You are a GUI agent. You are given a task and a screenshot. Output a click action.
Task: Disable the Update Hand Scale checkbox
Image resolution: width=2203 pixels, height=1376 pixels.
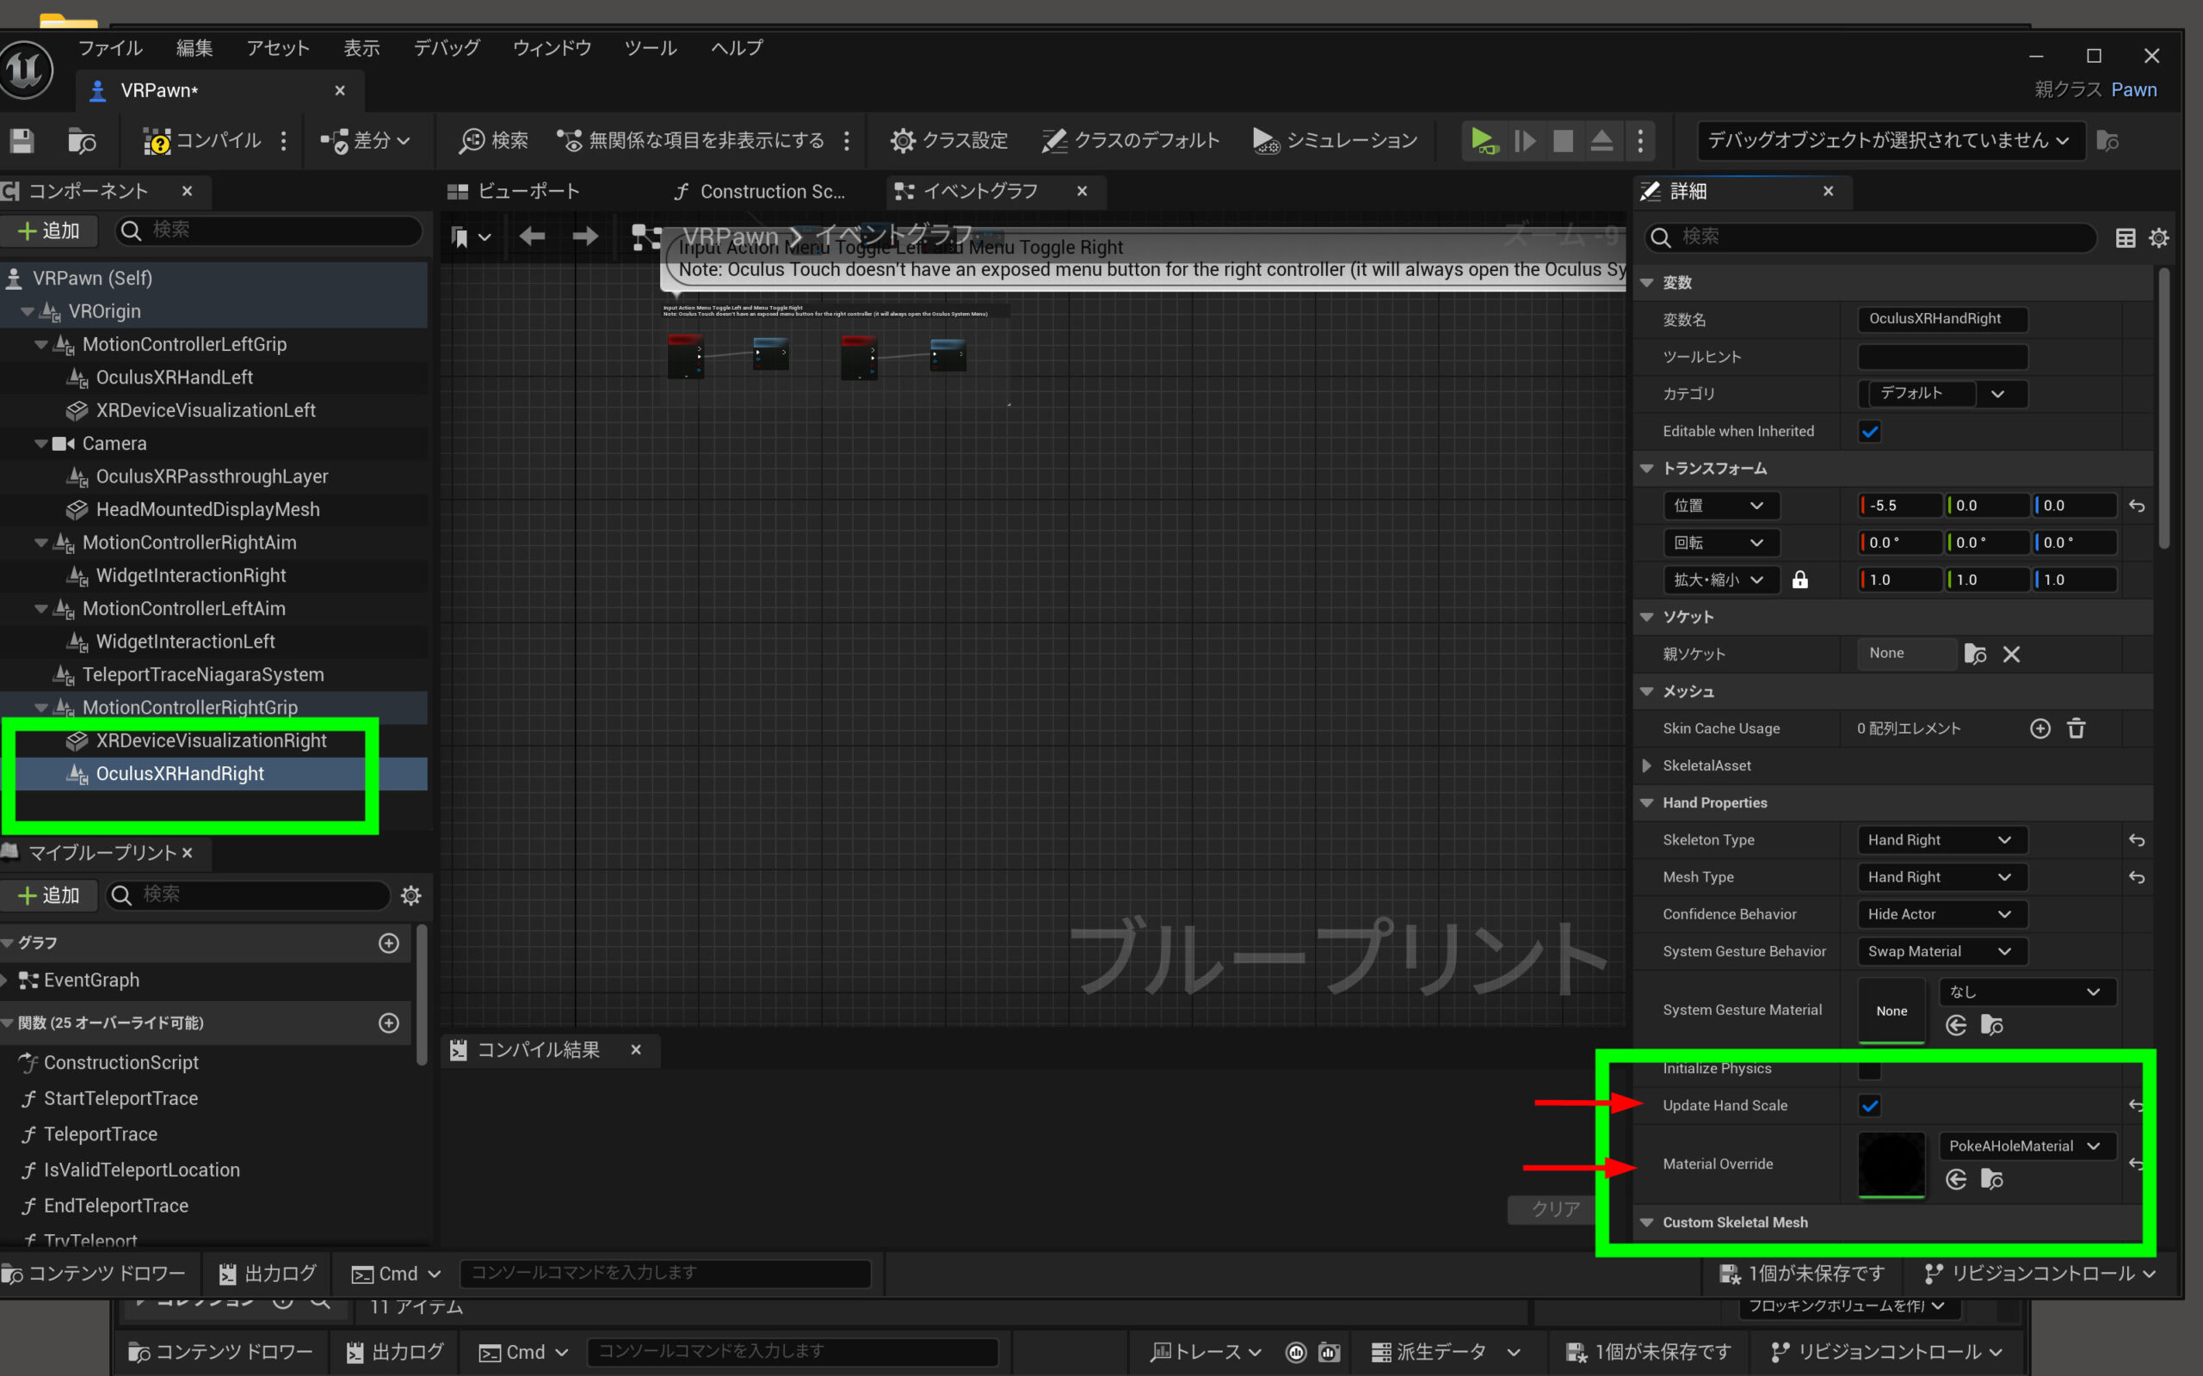click(1870, 1106)
